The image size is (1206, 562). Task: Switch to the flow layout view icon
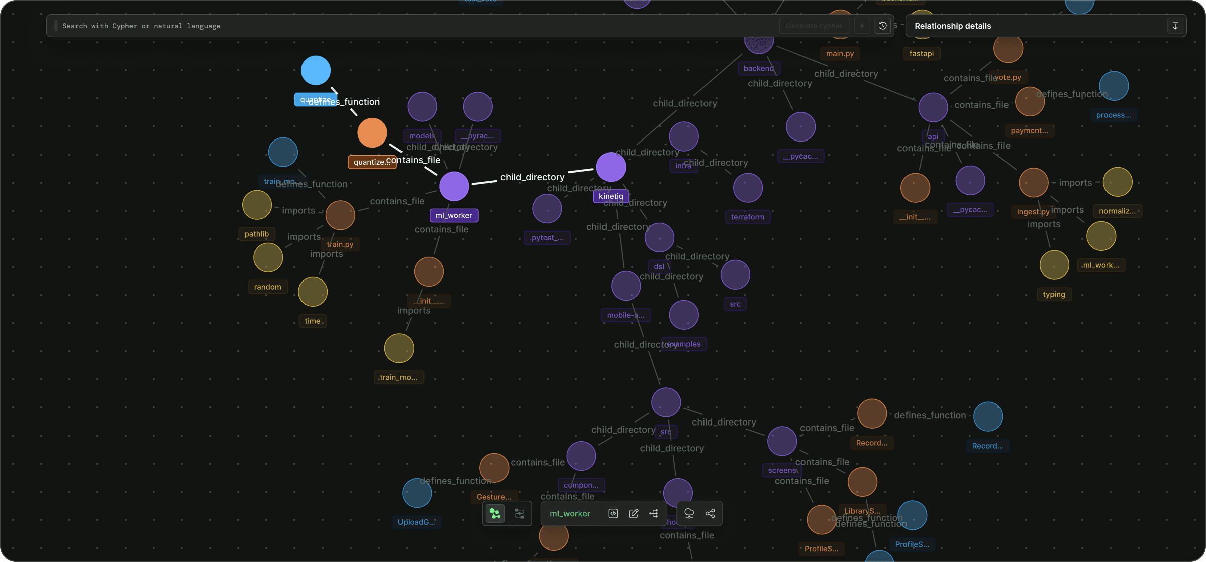click(519, 513)
